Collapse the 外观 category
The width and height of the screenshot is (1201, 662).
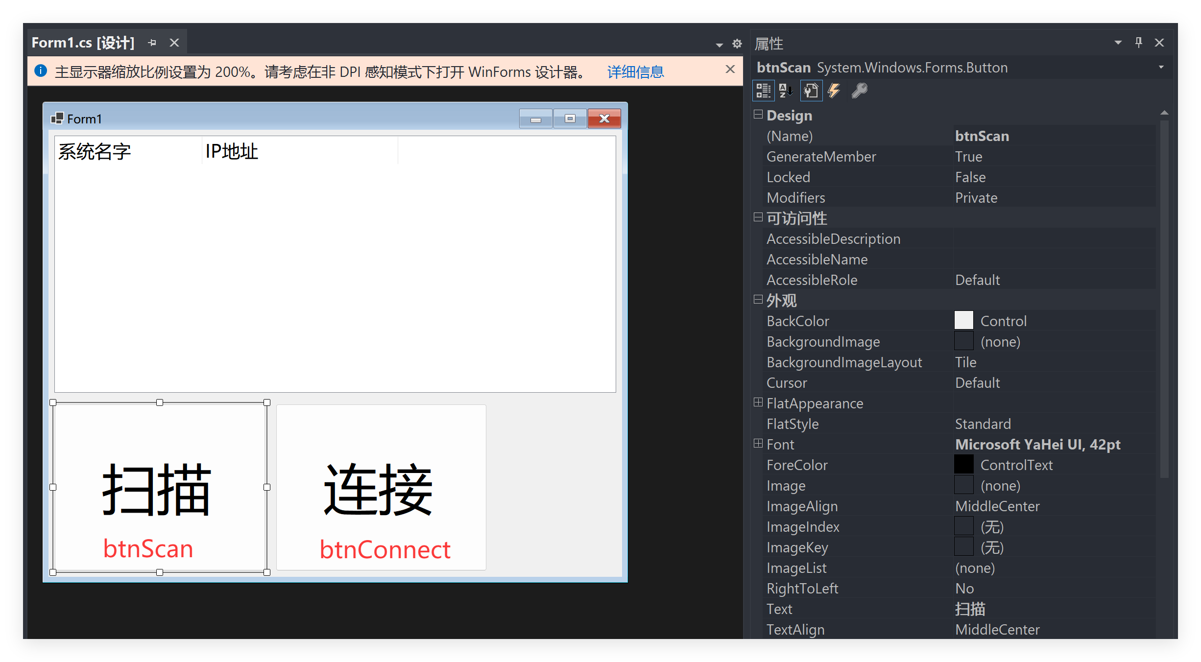coord(758,300)
